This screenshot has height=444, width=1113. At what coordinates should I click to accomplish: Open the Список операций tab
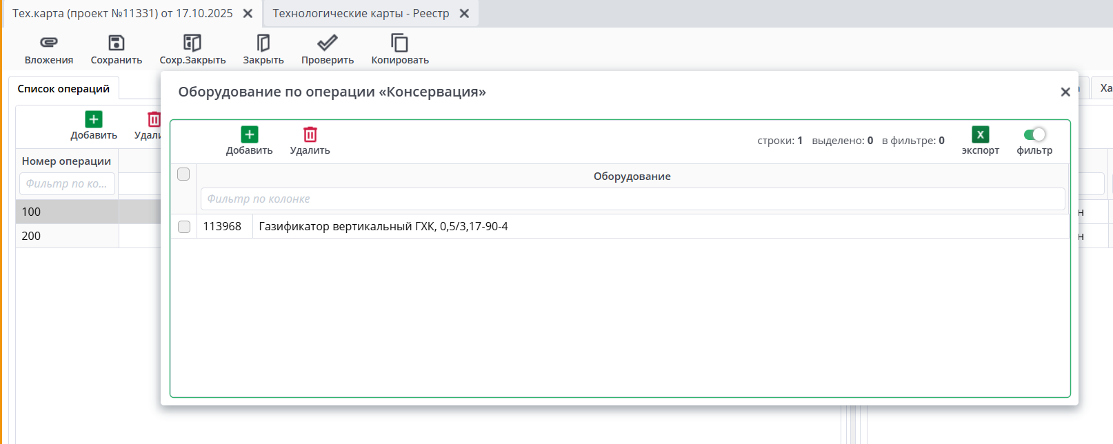tap(63, 88)
